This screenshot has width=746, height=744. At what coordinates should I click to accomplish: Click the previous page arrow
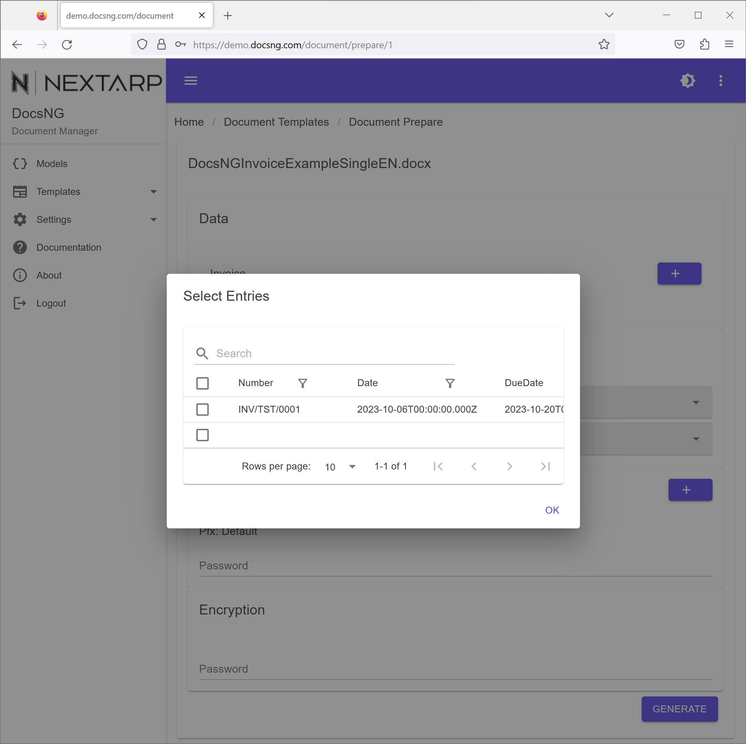point(474,466)
